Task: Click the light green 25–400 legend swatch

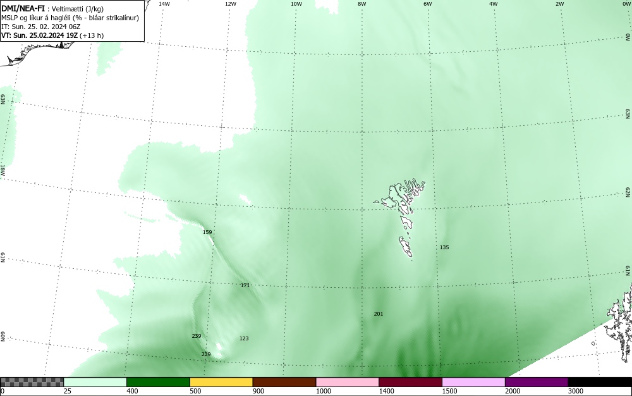Action: (95, 382)
